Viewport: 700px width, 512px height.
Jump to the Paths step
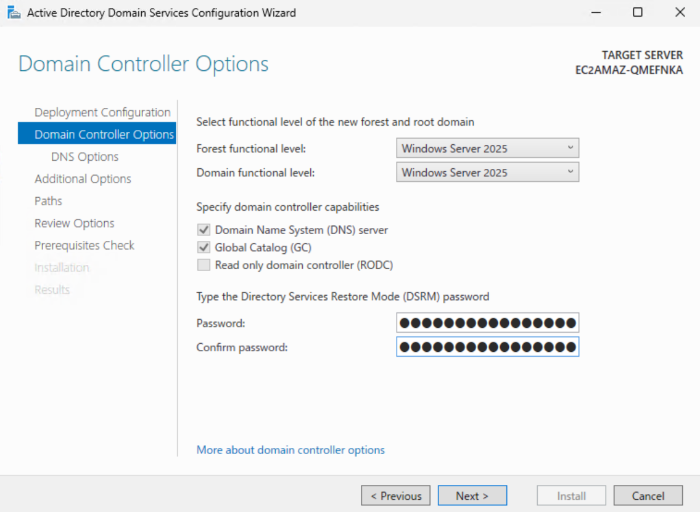[48, 201]
